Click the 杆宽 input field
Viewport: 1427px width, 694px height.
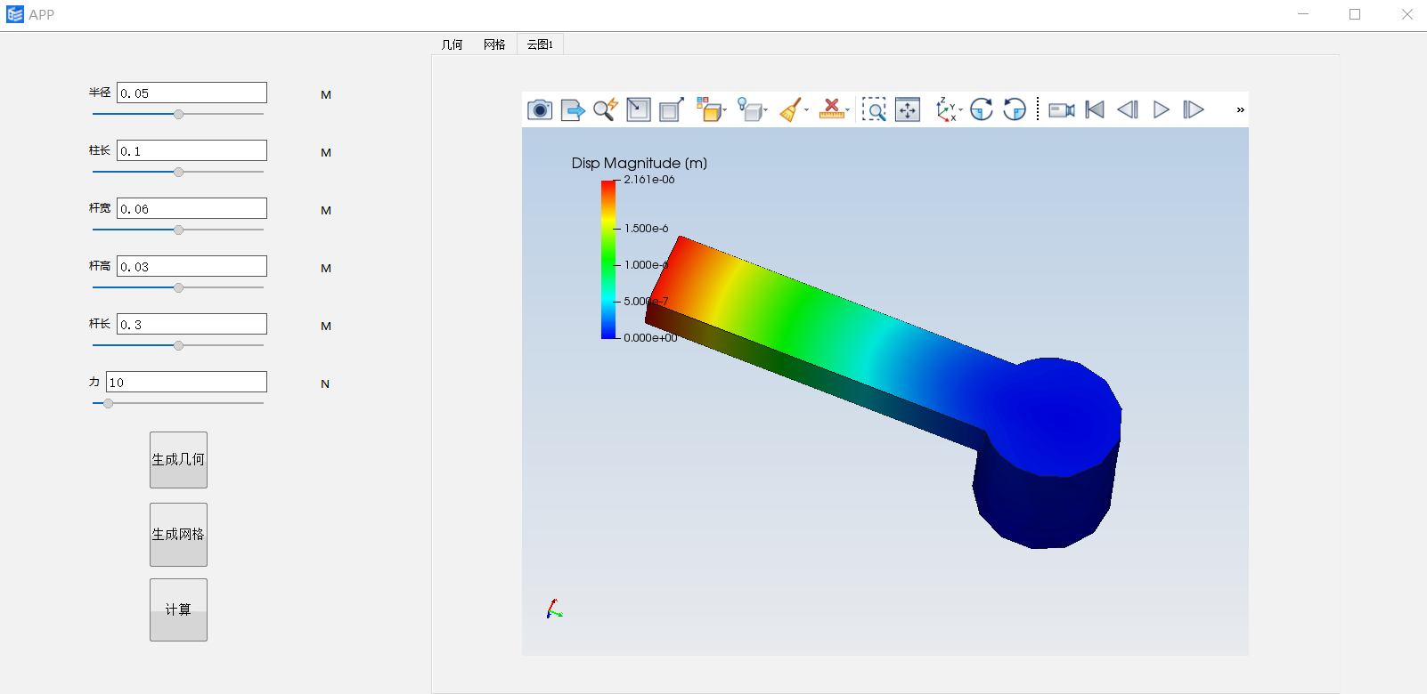192,208
